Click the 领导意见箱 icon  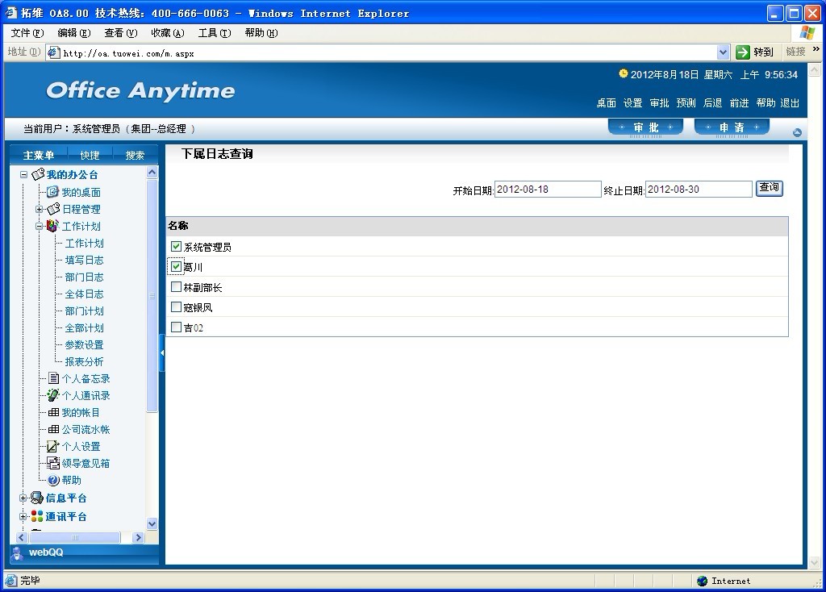53,463
